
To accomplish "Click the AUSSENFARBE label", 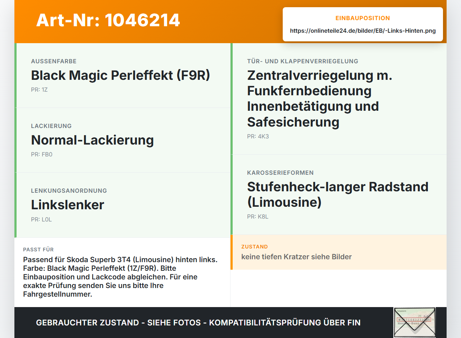I will click(x=54, y=61).
